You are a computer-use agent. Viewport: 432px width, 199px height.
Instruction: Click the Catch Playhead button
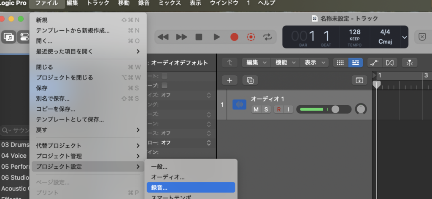[409, 63]
